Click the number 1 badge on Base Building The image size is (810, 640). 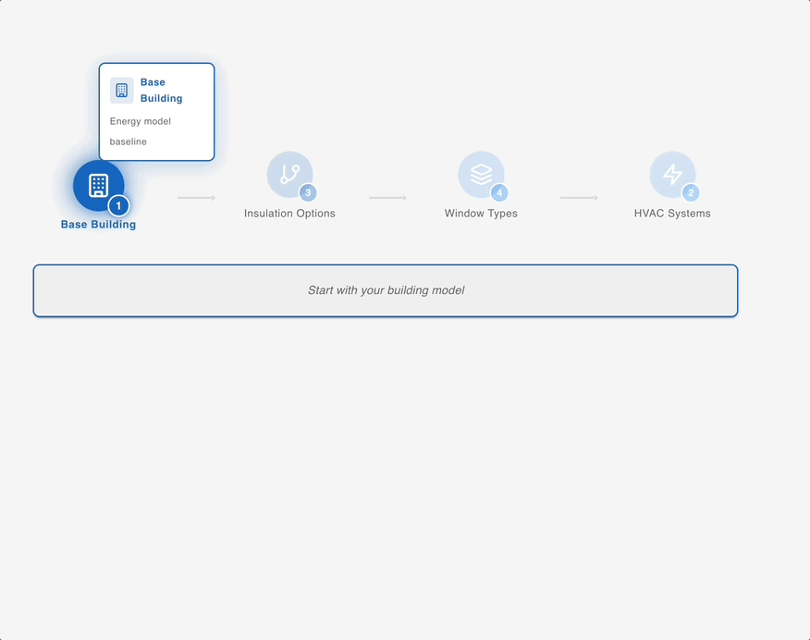[x=118, y=205]
